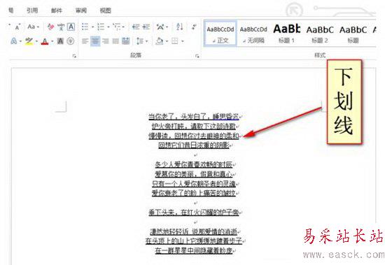Click the line beginning 凄然地轻轻诉说

(x=194, y=231)
